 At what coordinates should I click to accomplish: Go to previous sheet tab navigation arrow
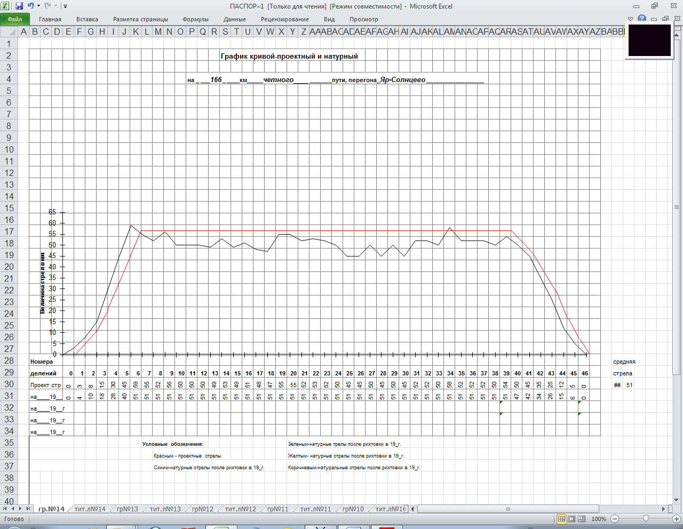tap(13, 509)
